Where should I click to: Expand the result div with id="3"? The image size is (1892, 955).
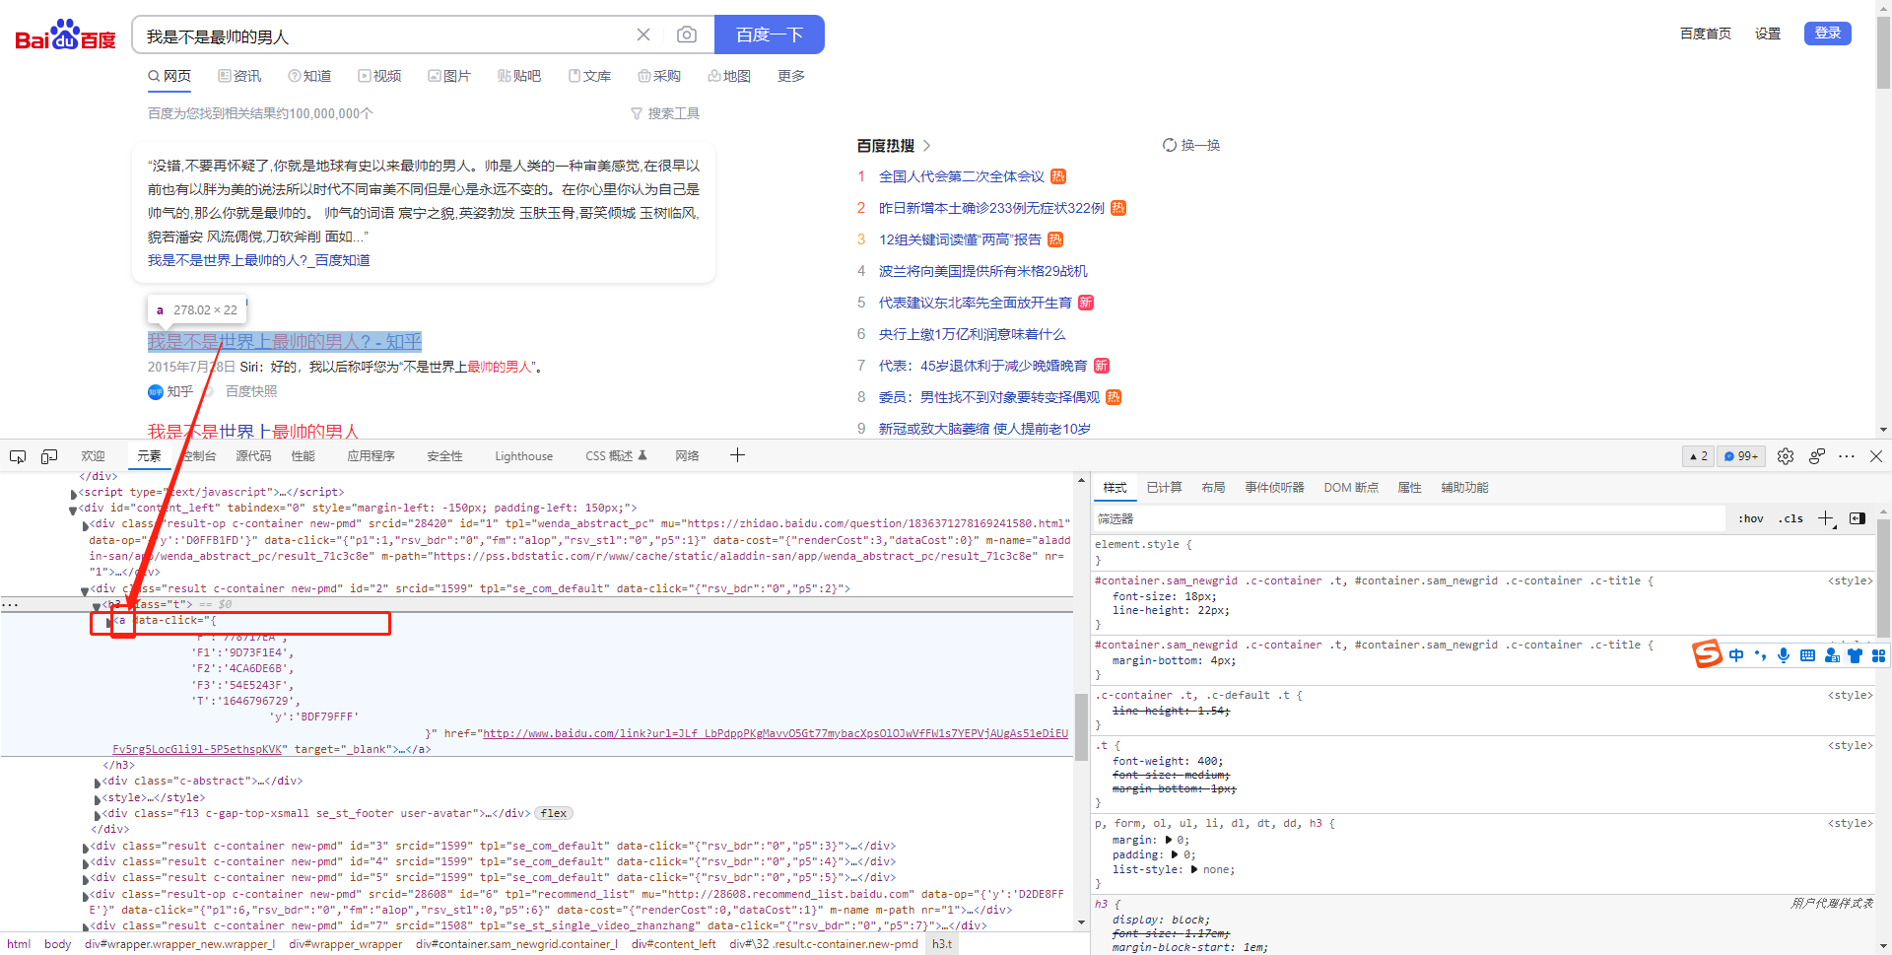coord(86,848)
